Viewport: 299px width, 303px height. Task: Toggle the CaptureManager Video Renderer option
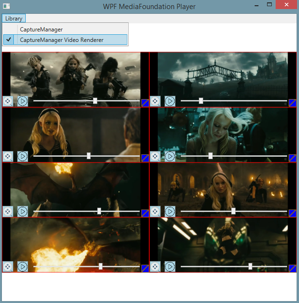[x=65, y=40]
